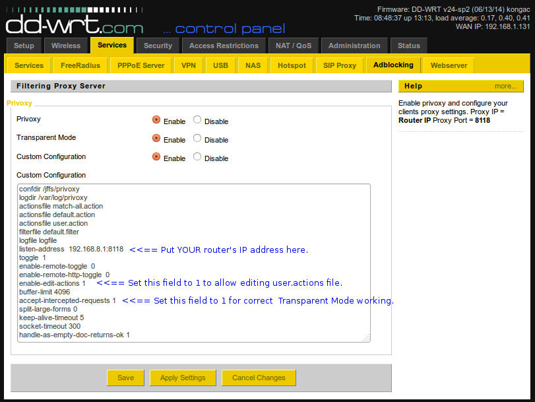Click the WAN IP 192.168.1.131 text
Image resolution: width=535 pixels, height=402 pixels.
pyautogui.click(x=493, y=26)
